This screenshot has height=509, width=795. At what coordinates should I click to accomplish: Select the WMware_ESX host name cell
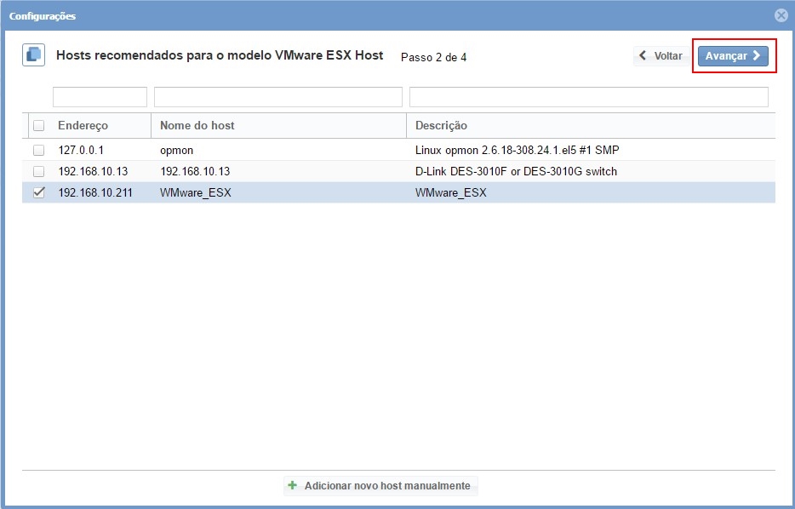[x=196, y=192]
